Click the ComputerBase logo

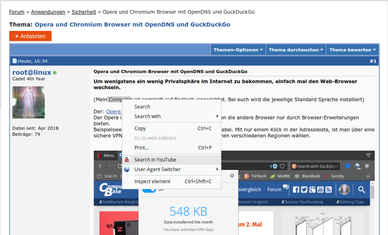click(x=110, y=190)
